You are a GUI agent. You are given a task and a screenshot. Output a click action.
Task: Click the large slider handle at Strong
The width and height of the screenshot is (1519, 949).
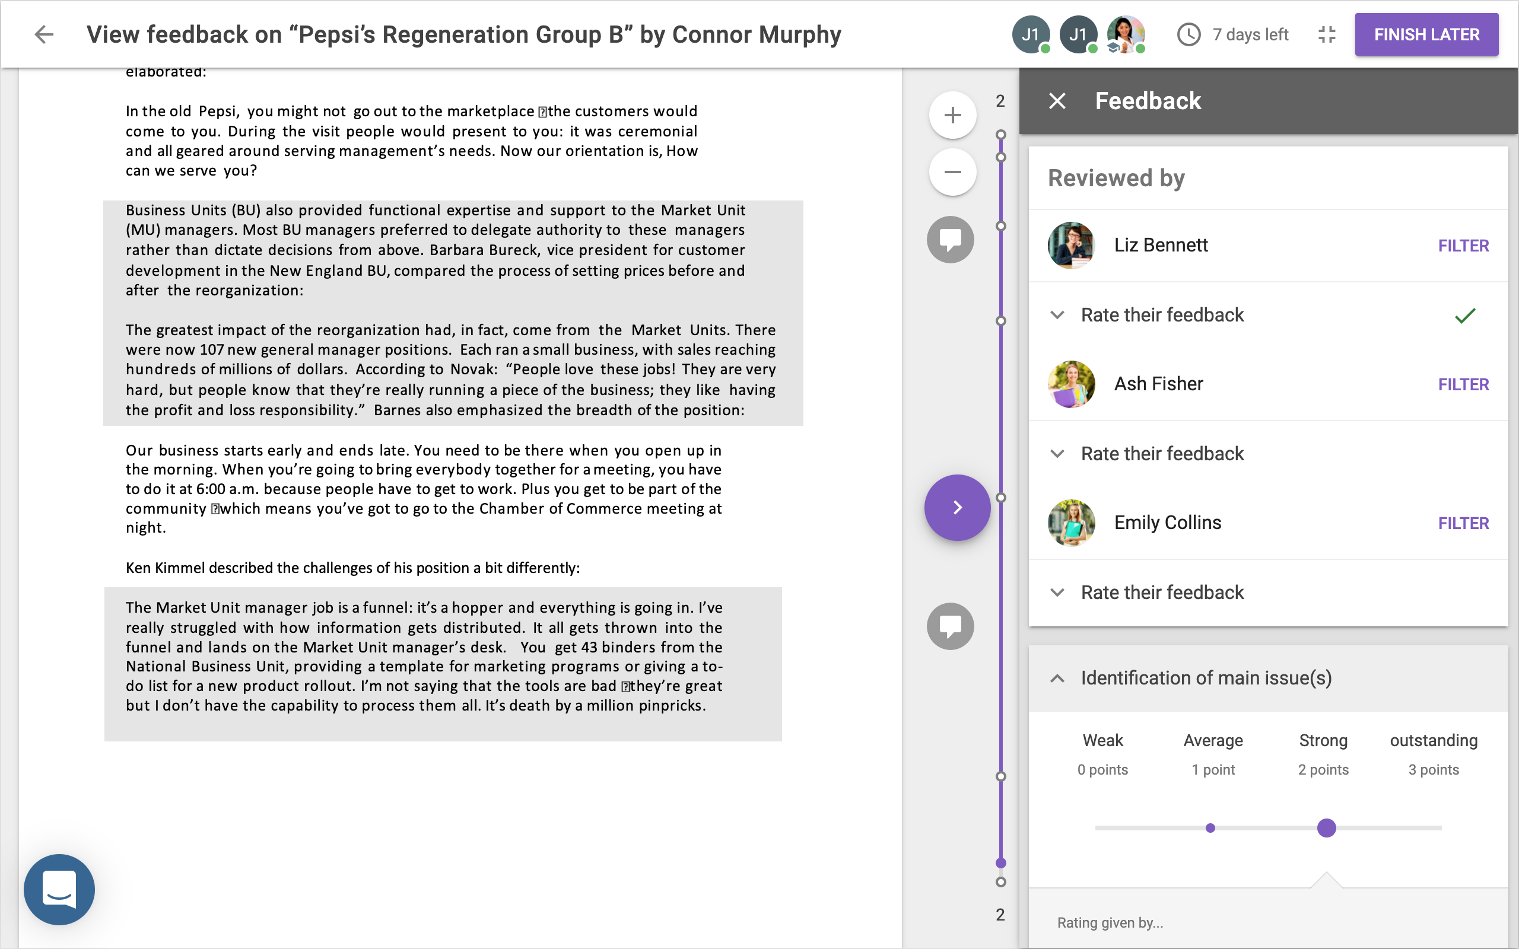tap(1326, 828)
